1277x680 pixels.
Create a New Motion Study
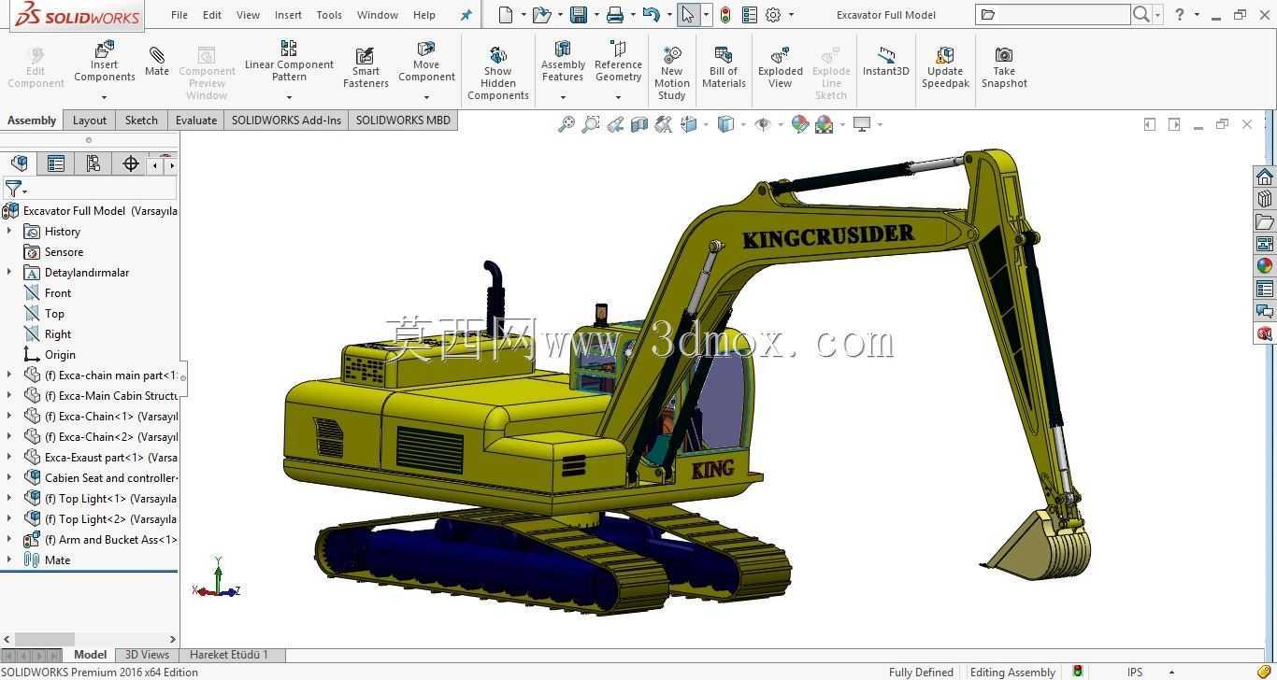click(671, 73)
